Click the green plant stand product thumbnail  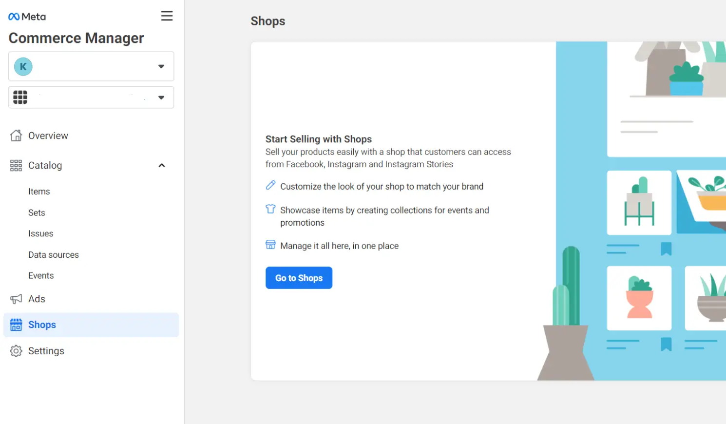click(x=639, y=203)
